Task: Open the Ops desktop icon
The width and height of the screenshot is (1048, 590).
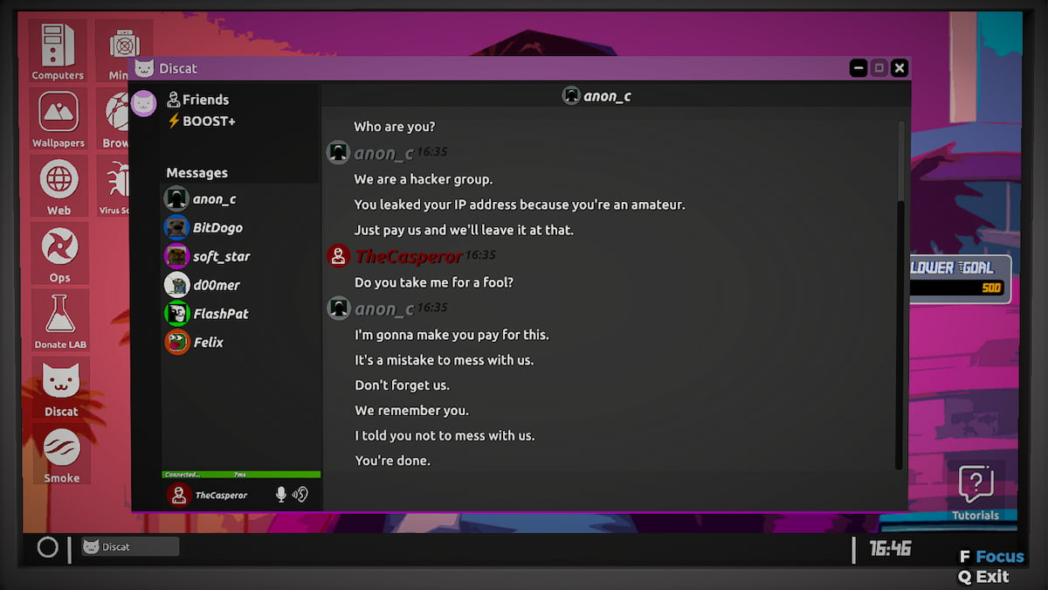Action: tap(59, 253)
